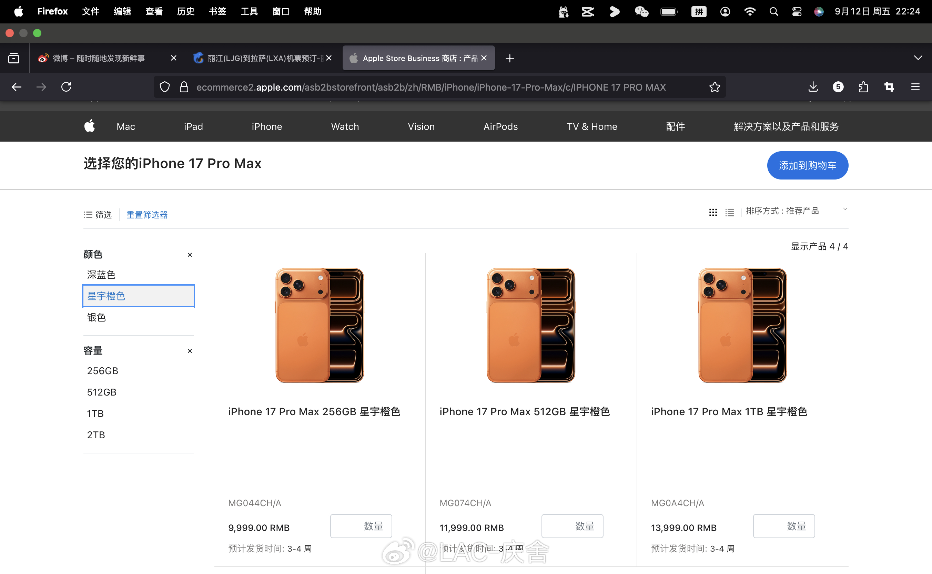Image resolution: width=932 pixels, height=574 pixels.
Task: Click the WeChat menu bar icon
Action: tap(641, 11)
